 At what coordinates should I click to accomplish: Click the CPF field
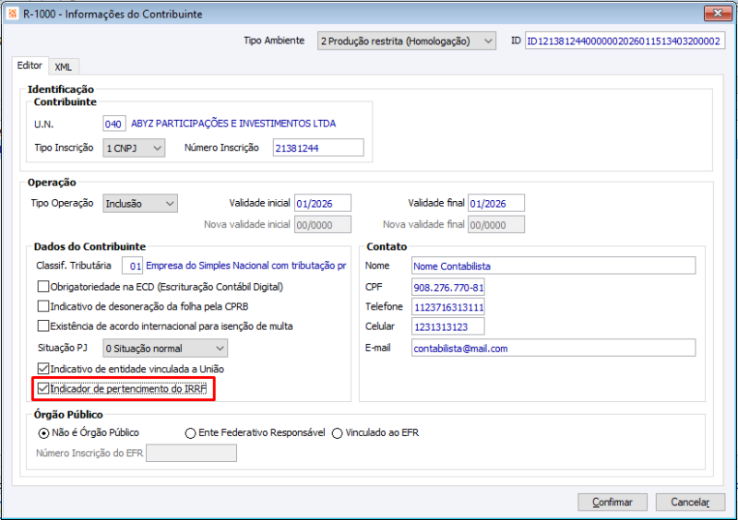(x=448, y=287)
